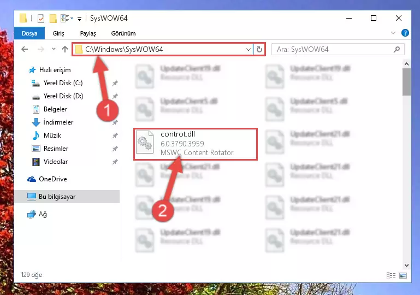Expand the address bar history dropdown

tap(249, 49)
